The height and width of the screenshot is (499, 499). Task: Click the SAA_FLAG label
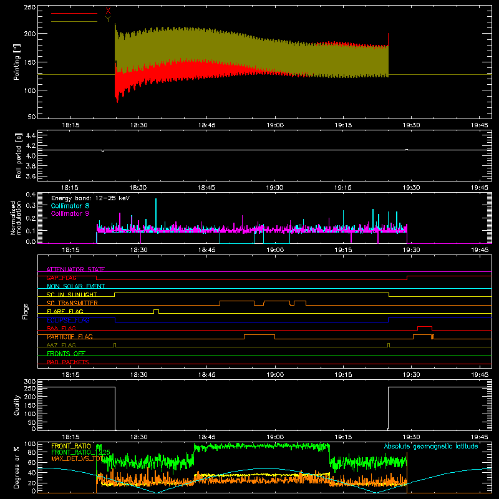pos(61,328)
